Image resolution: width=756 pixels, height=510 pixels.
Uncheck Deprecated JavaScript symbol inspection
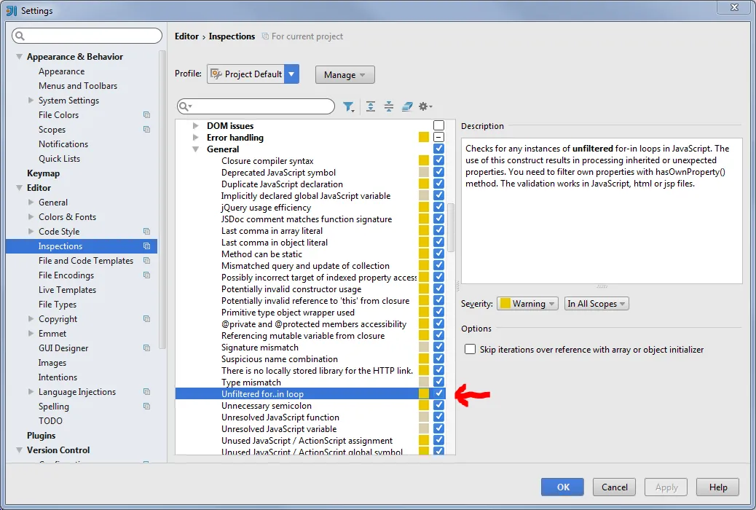pos(438,172)
